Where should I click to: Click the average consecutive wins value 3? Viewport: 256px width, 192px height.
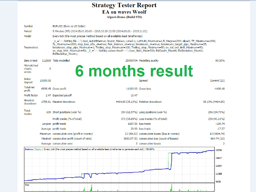pos(136,144)
